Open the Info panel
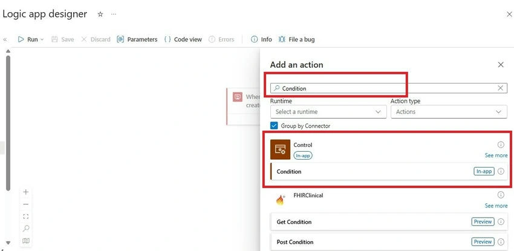514x251 pixels. [261, 39]
